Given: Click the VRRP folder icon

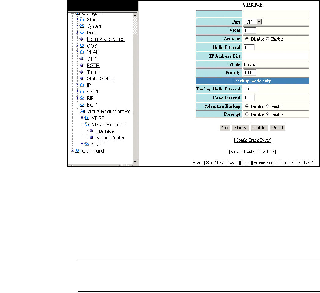Looking at the screenshot, I should click(x=87, y=118).
